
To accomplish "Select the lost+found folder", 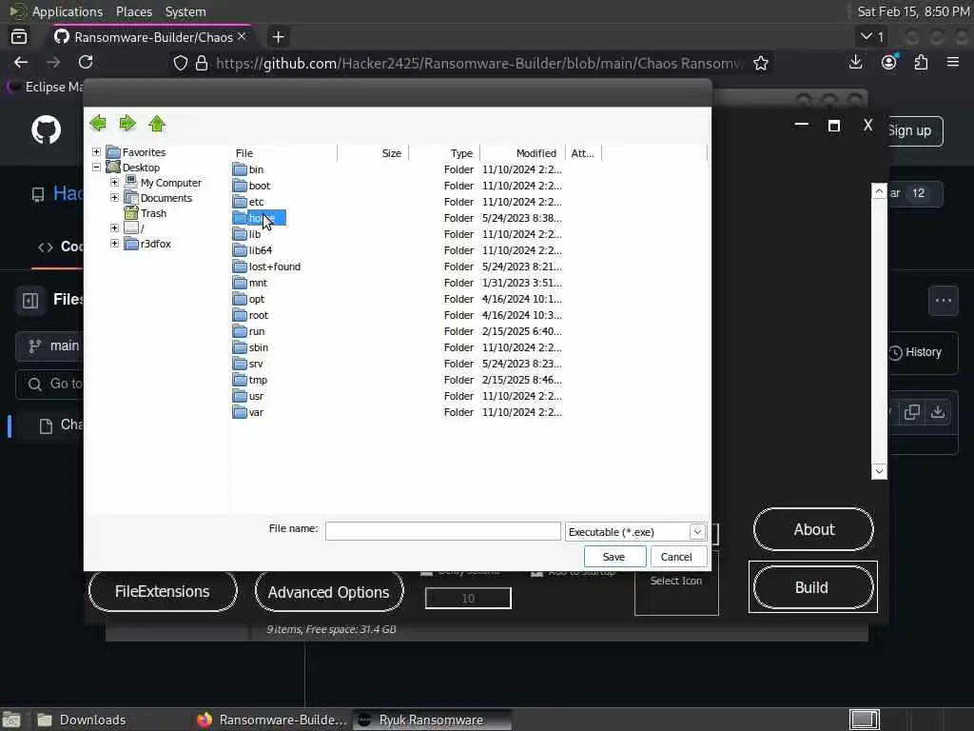I will [x=267, y=267].
